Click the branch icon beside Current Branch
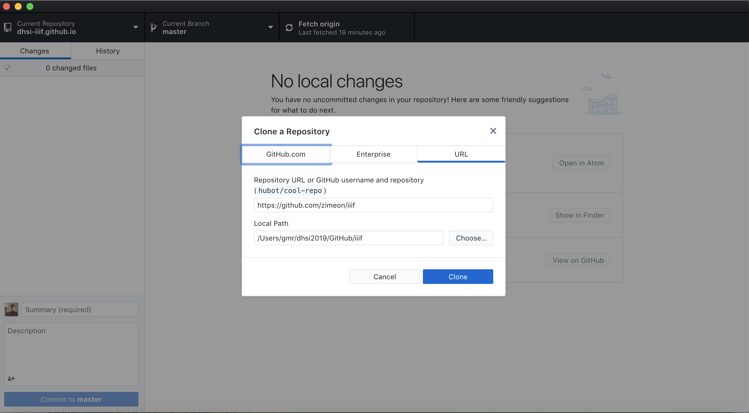 click(153, 28)
